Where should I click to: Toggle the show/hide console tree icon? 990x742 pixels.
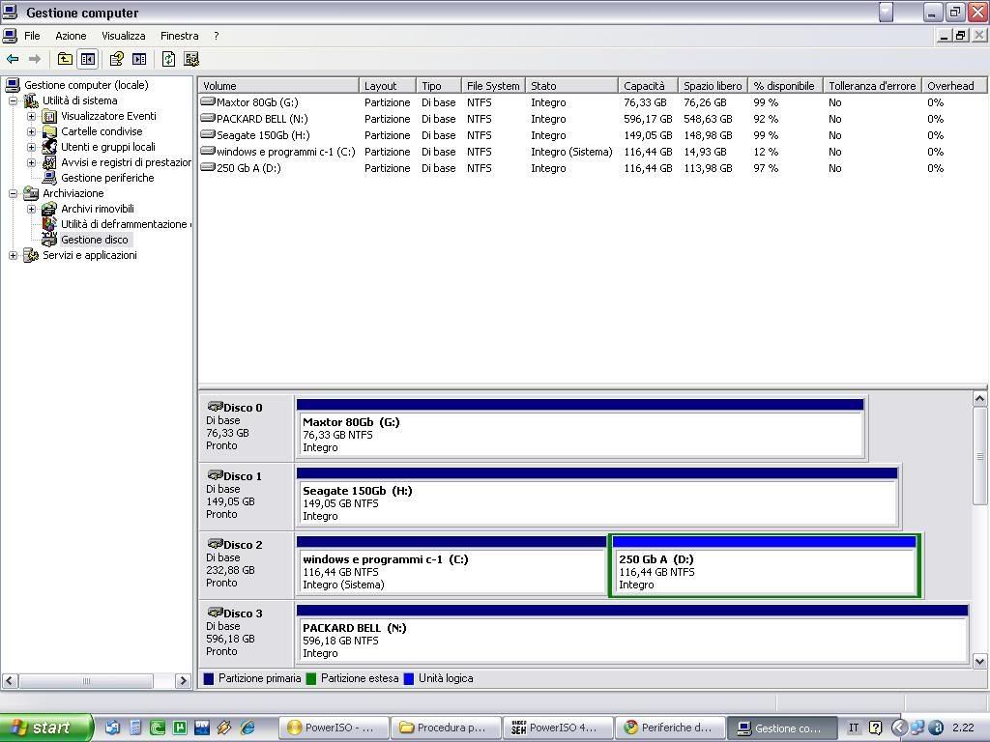pyautogui.click(x=87, y=59)
